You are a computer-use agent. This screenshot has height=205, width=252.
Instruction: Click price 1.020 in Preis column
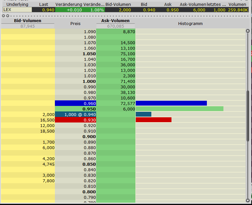tap(90, 70)
